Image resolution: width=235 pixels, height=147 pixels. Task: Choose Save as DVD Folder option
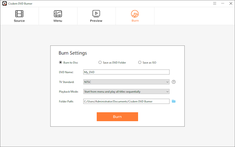(x=112, y=62)
